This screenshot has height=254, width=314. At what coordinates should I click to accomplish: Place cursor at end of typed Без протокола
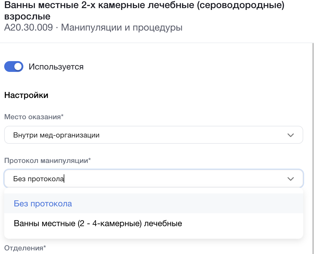64,179
